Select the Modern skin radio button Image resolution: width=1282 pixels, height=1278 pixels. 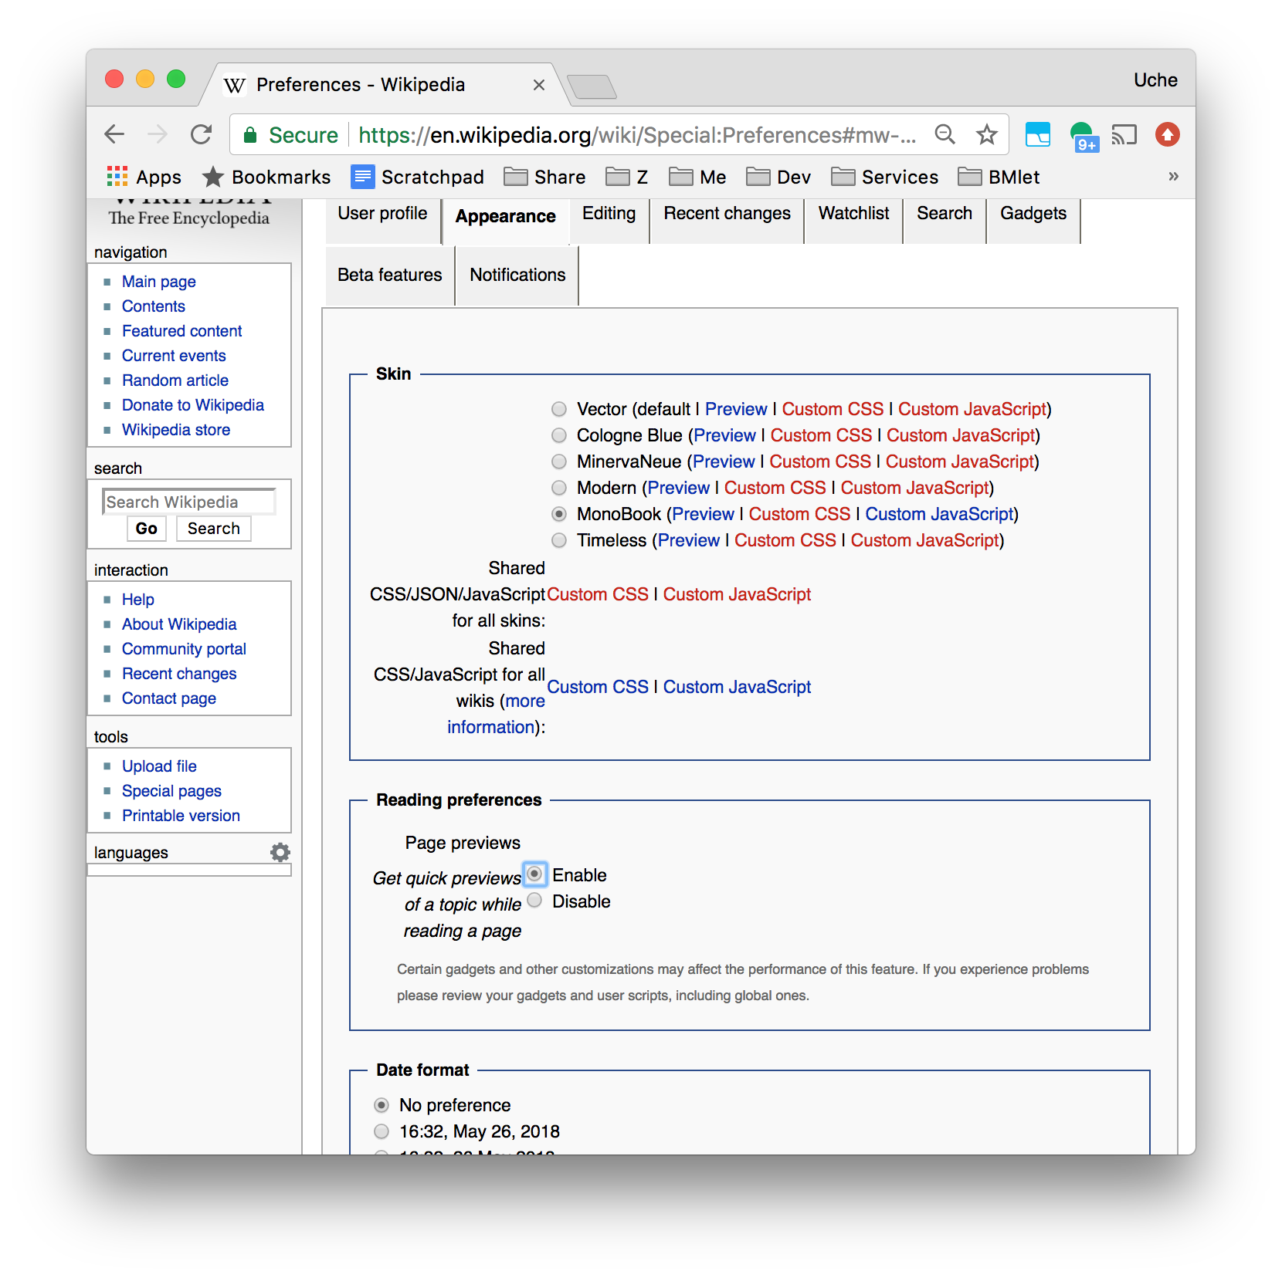559,488
